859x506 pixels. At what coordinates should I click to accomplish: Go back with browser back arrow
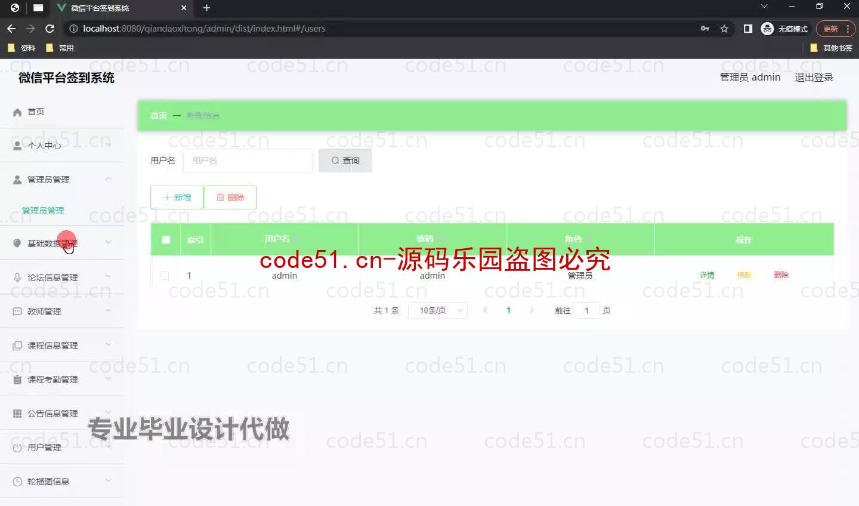pyautogui.click(x=11, y=29)
